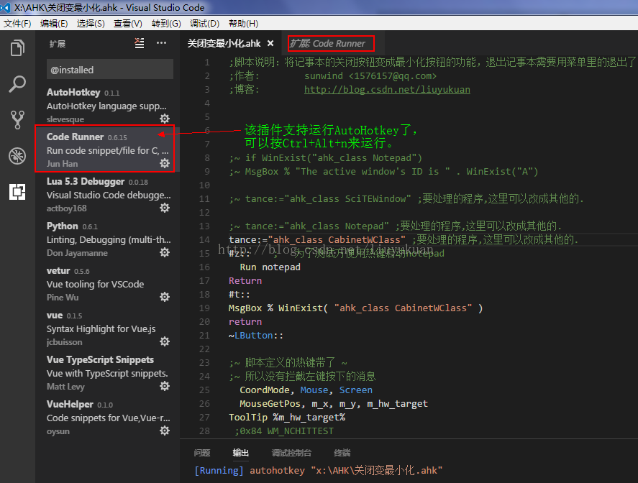
Task: Open the Extensions view icon
Action: tap(17, 191)
